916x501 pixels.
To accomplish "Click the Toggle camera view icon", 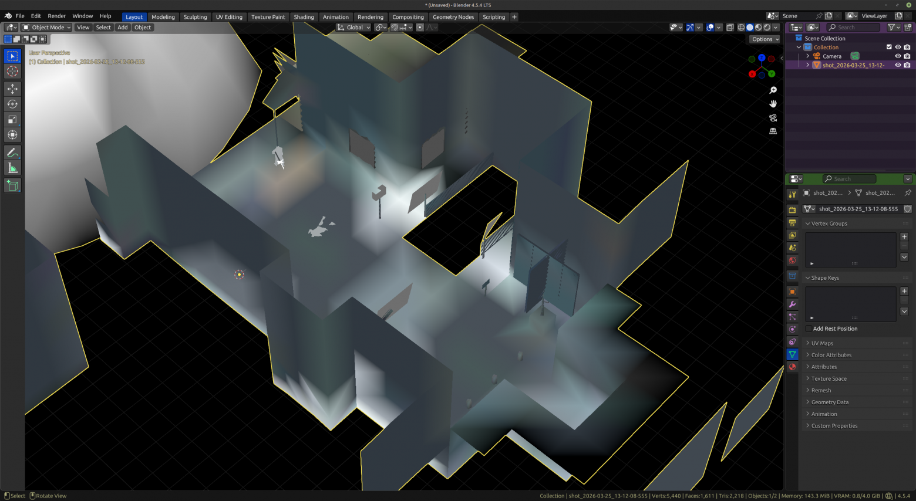I will tap(773, 118).
